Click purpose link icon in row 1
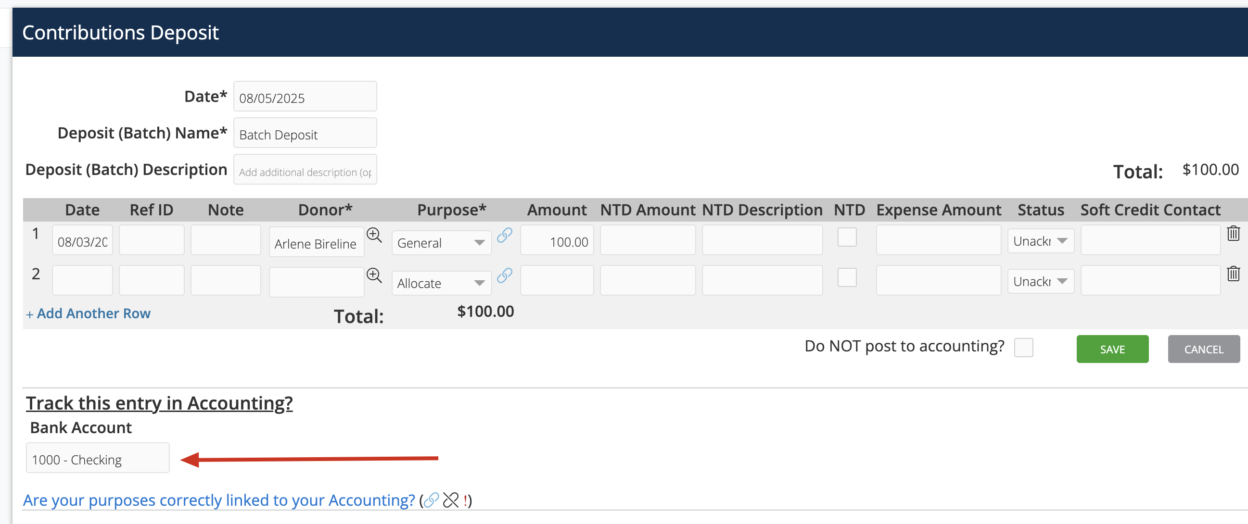Image resolution: width=1248 pixels, height=524 pixels. (504, 236)
